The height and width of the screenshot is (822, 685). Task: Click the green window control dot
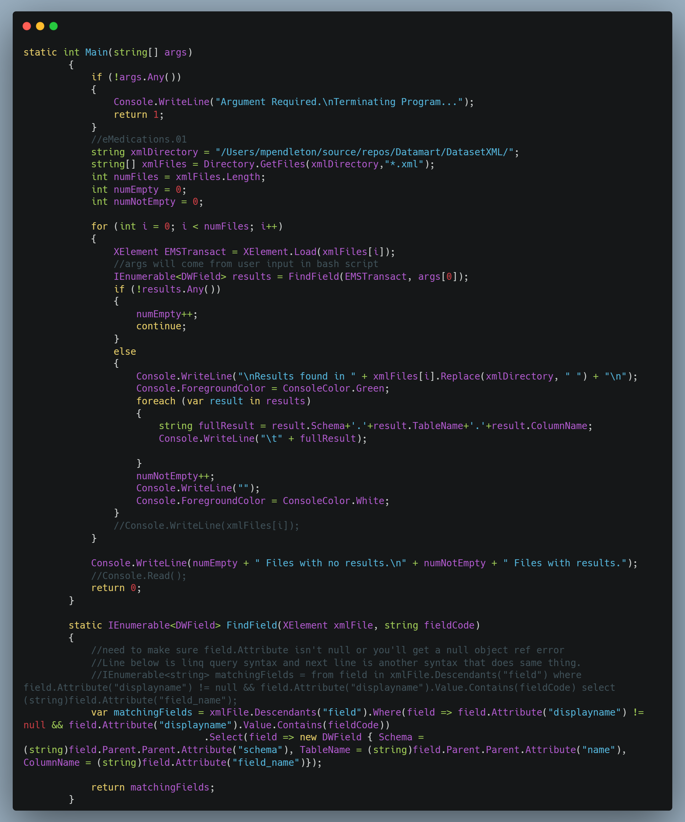point(54,26)
